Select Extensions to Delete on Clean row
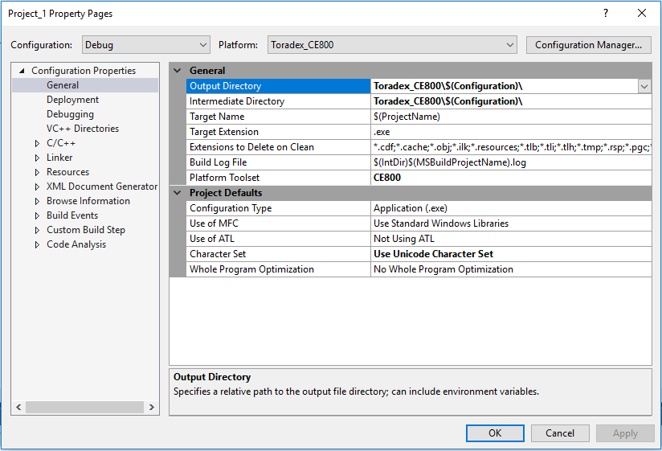 pyautogui.click(x=419, y=147)
